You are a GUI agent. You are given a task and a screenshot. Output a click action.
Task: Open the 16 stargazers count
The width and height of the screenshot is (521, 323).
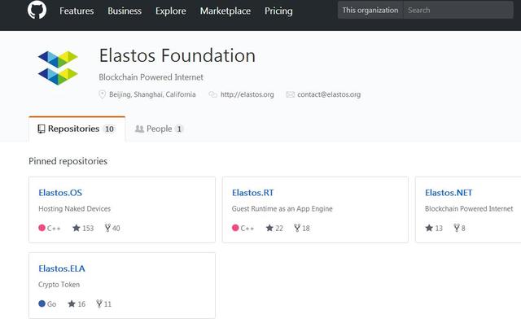(x=81, y=303)
